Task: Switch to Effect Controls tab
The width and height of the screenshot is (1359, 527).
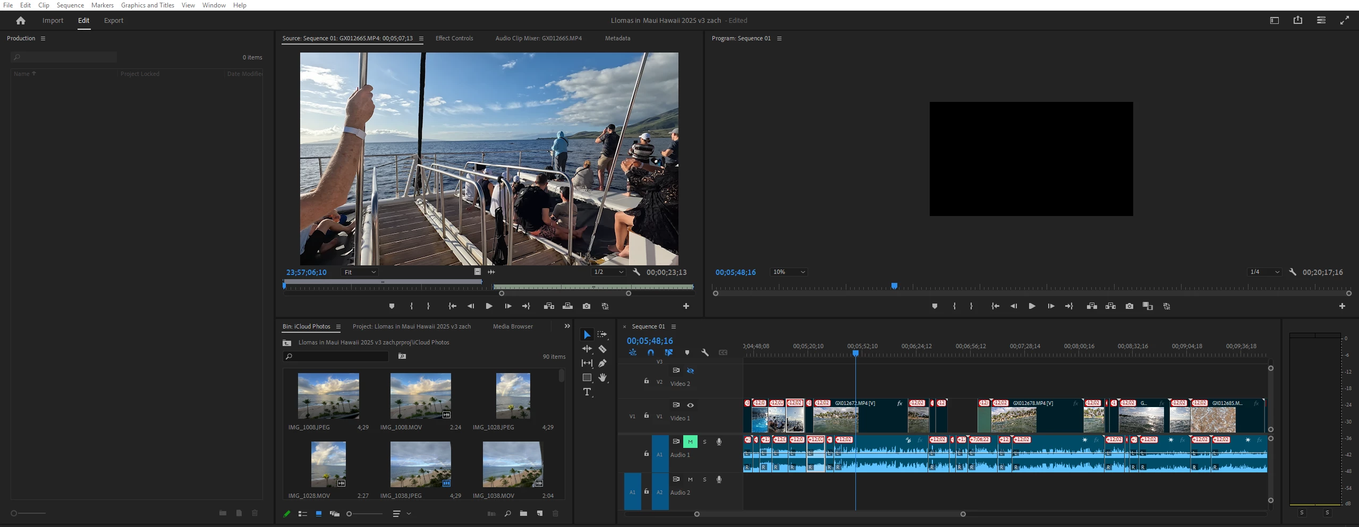Action: point(454,38)
